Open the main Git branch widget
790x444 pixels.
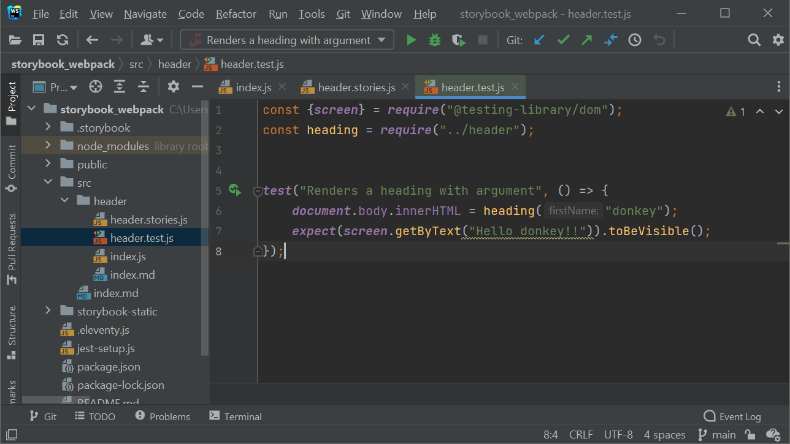(717, 435)
